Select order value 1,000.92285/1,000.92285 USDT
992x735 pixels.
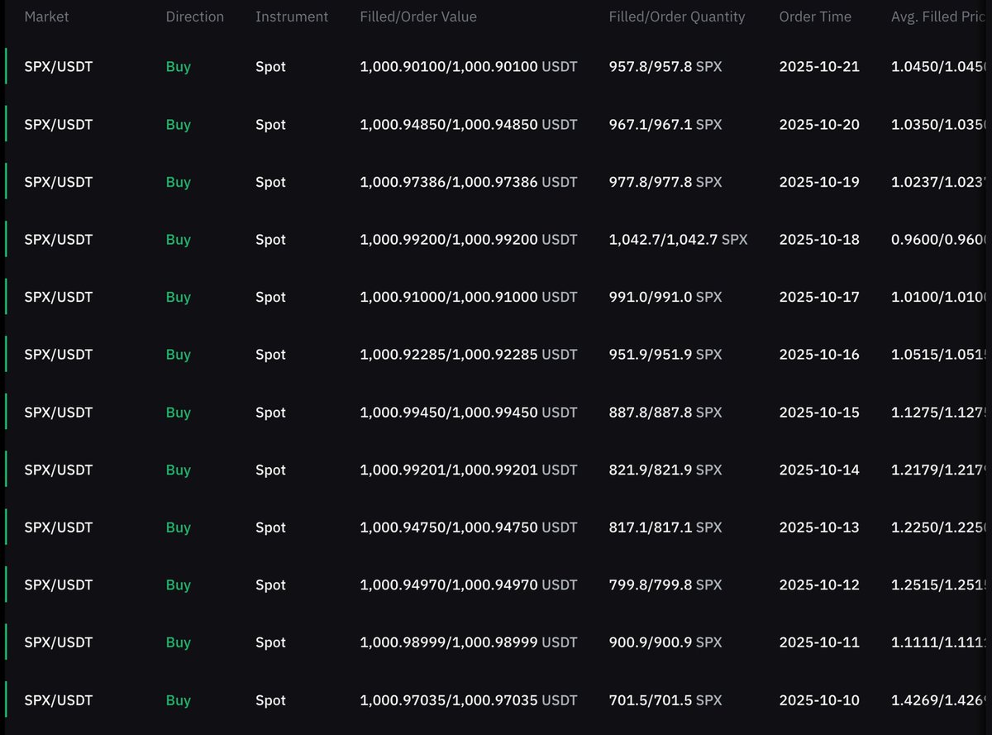coord(469,355)
